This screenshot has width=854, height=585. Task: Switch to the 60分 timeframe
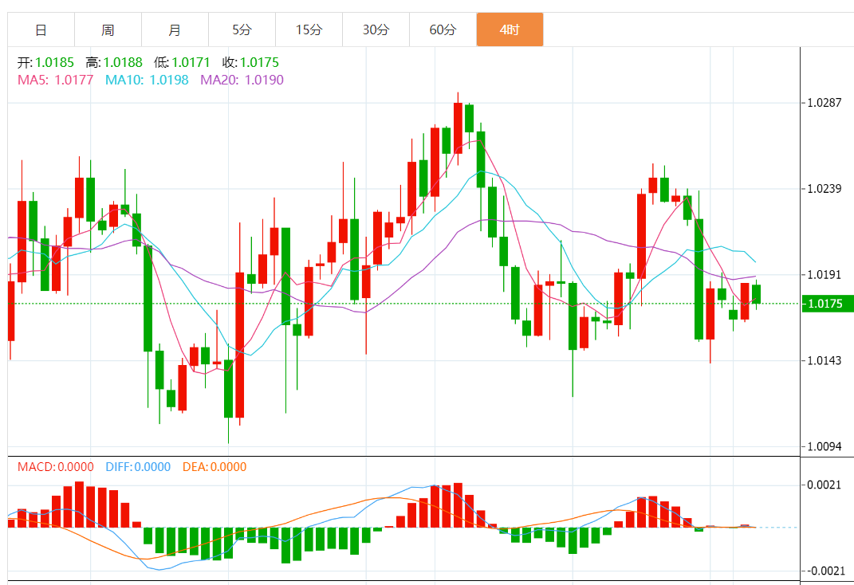coord(443,30)
